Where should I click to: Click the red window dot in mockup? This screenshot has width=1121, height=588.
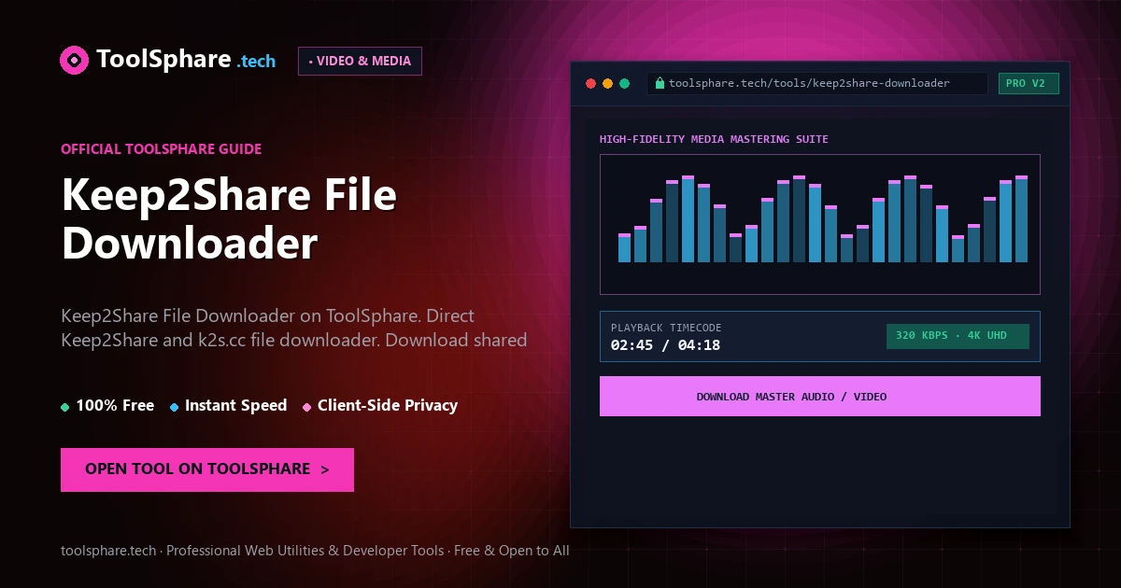[x=590, y=83]
